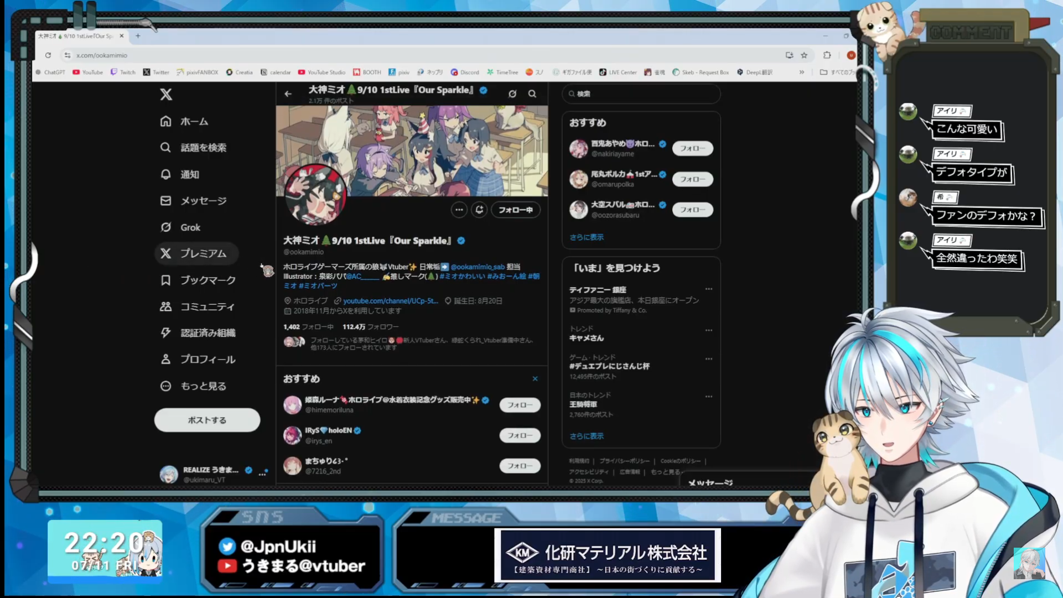Click the search icon in profile header

[532, 94]
